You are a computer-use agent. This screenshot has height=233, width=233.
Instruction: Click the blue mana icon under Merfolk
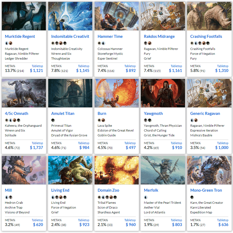pyautogui.click(x=145, y=197)
